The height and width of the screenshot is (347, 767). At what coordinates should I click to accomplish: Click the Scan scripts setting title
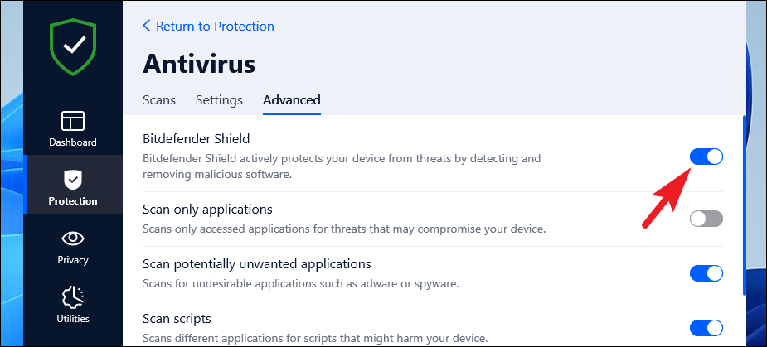(x=177, y=318)
